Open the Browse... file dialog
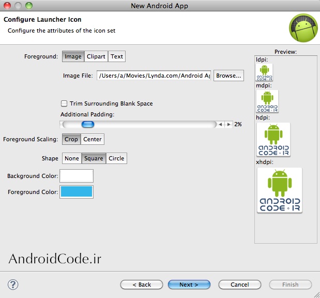 pyautogui.click(x=228, y=76)
